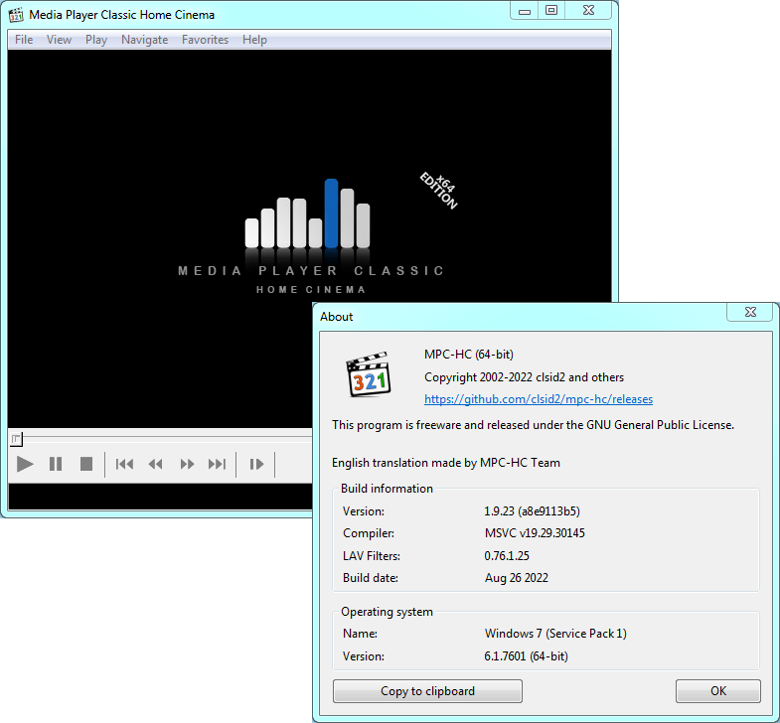The width and height of the screenshot is (780, 723).
Task: Click the Play button in player controls
Action: (x=25, y=464)
